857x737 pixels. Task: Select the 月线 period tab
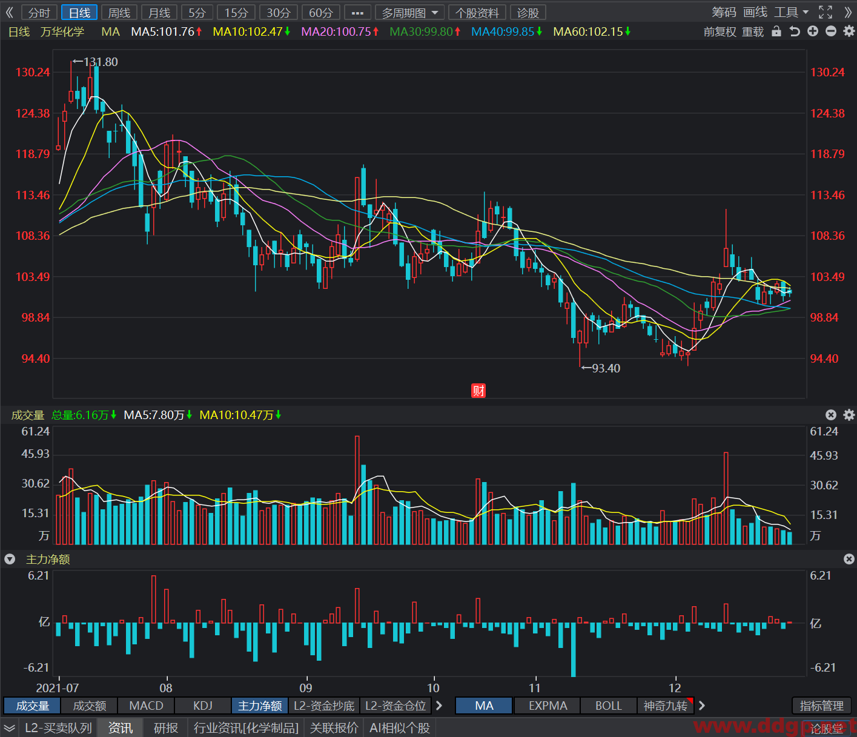[x=159, y=13]
